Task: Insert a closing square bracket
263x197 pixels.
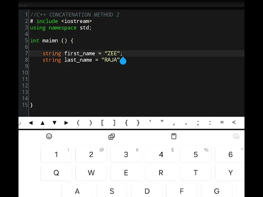Action: pos(114,123)
